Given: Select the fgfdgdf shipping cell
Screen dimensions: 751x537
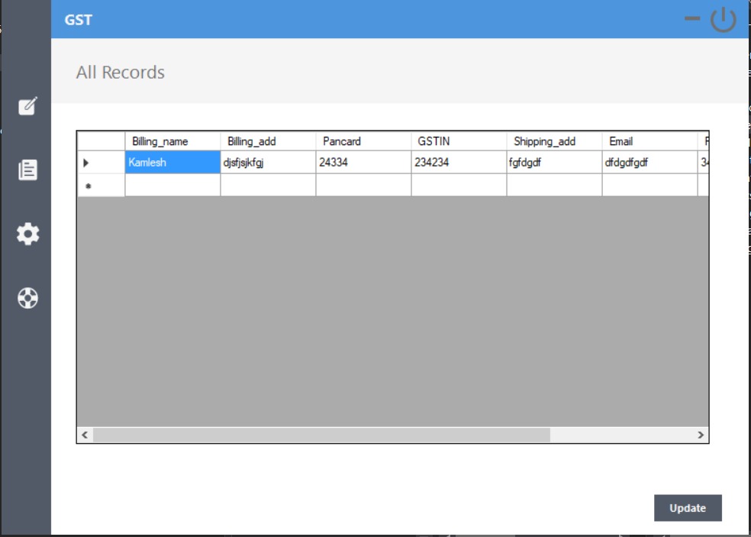Looking at the screenshot, I should point(554,162).
